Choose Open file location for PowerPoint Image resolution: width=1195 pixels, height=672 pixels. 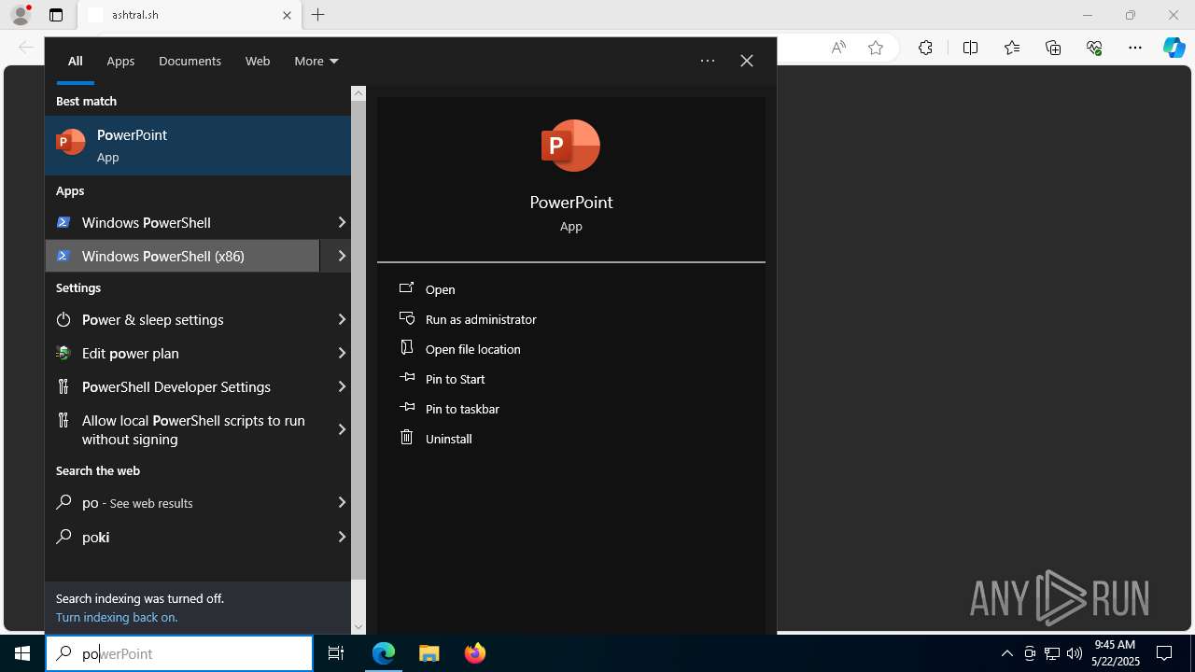point(473,349)
